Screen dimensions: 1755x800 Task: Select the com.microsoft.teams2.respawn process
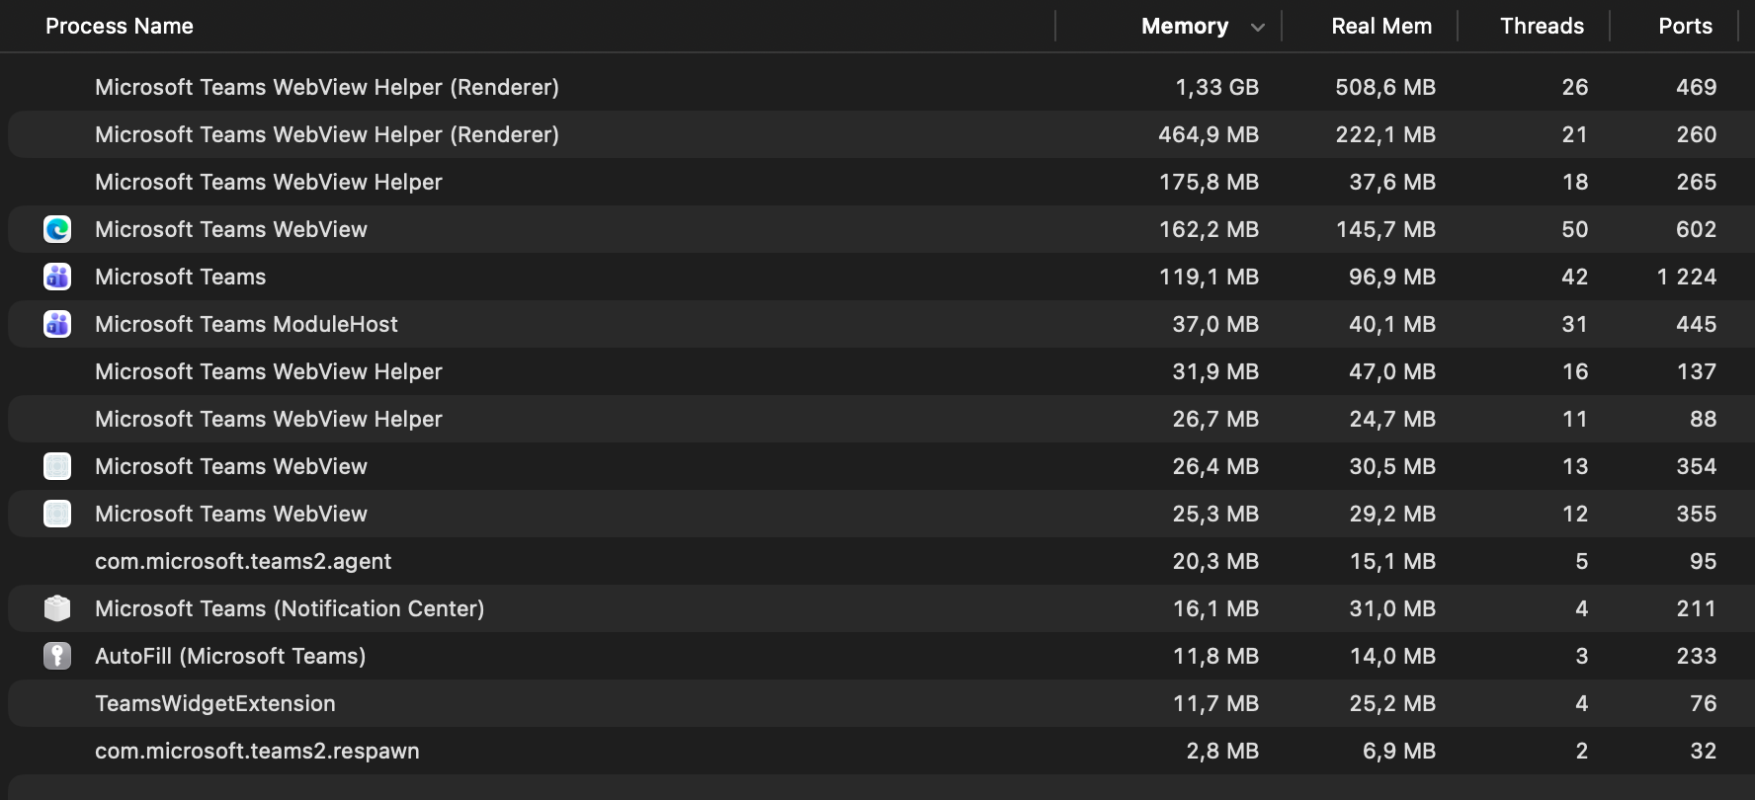[x=877, y=751]
